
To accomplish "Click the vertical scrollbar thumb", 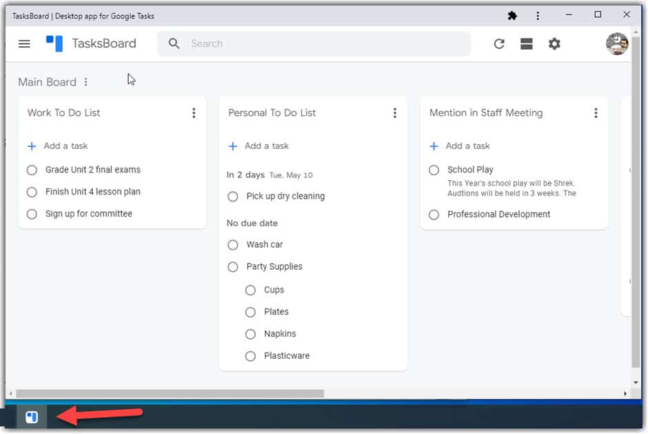I will coord(636,201).
